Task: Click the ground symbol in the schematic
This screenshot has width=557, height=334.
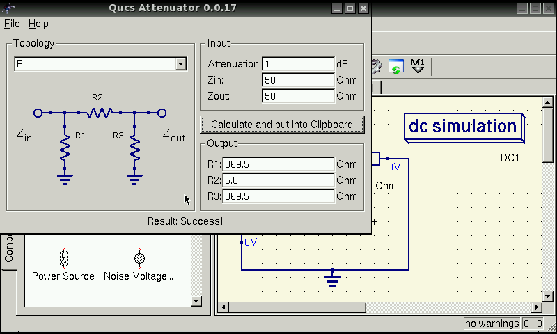Action: click(332, 278)
